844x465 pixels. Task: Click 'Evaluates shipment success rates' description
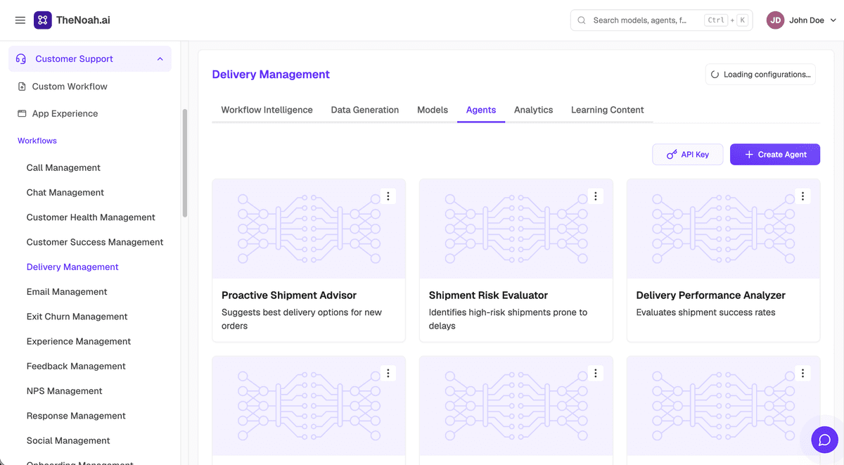point(706,312)
